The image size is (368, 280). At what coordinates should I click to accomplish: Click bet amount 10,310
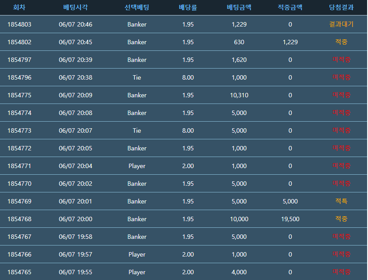point(239,95)
